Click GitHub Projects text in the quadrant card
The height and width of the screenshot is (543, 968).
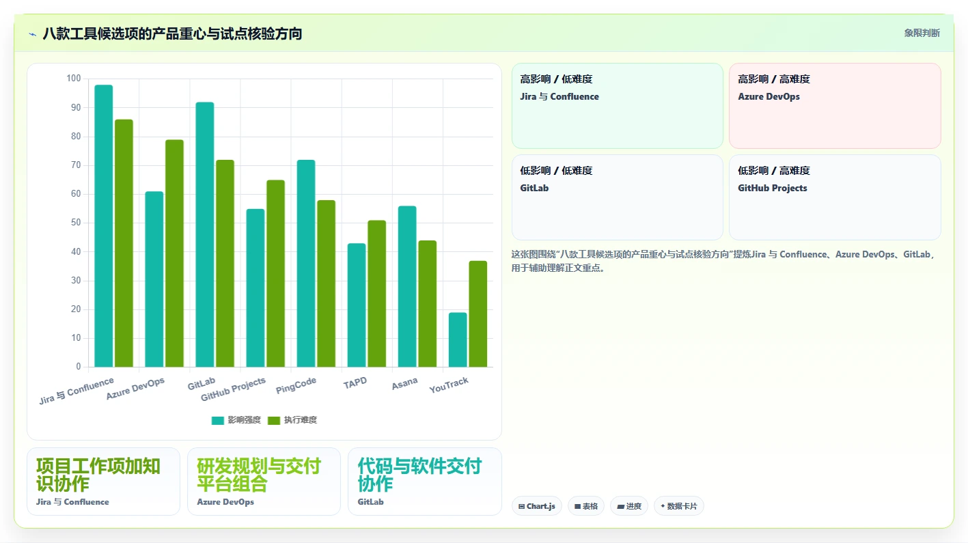point(773,188)
